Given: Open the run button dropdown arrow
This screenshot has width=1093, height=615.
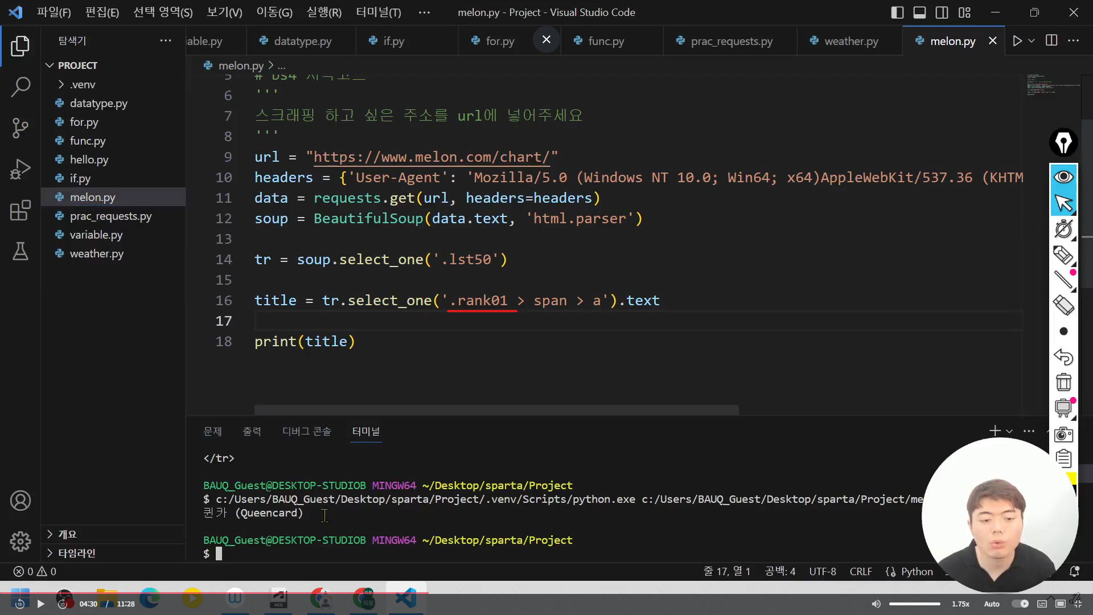Looking at the screenshot, I should tap(1032, 41).
